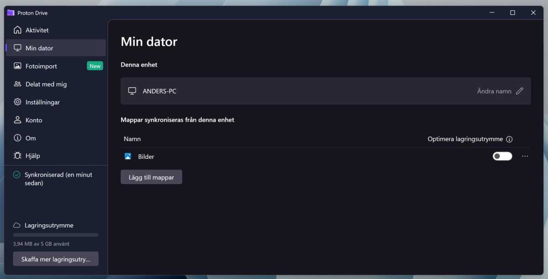This screenshot has width=548, height=279.
Task: Click the New badge on Fotoimport
Action: point(95,66)
